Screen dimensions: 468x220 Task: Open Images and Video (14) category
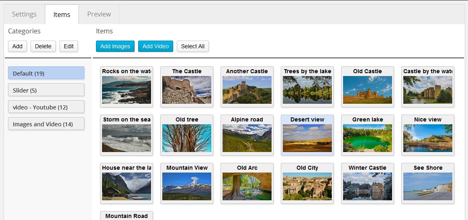click(46, 124)
